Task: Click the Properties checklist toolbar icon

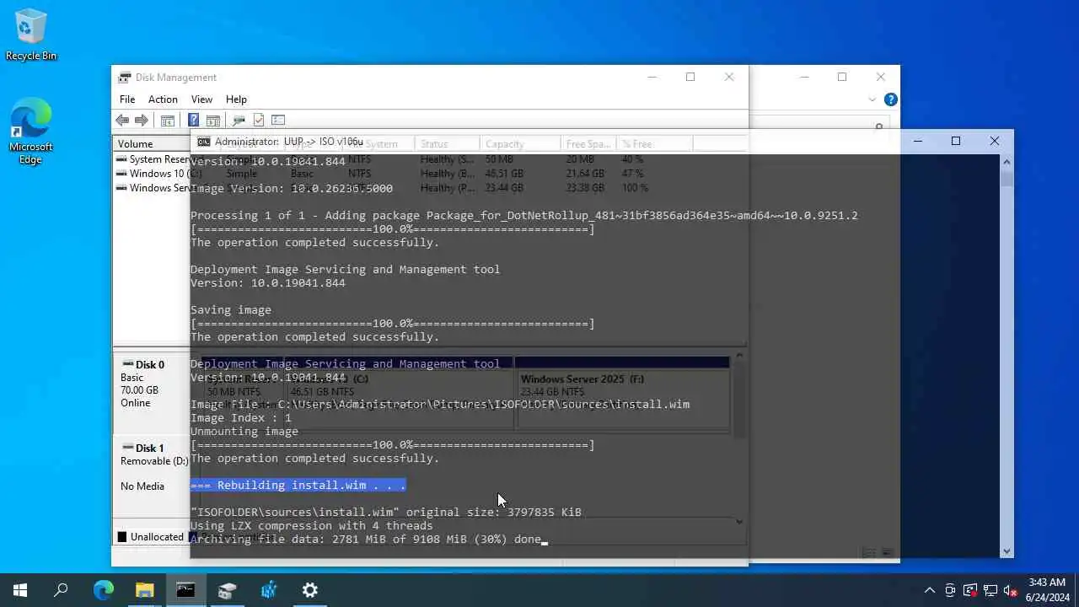Action: coord(259,121)
